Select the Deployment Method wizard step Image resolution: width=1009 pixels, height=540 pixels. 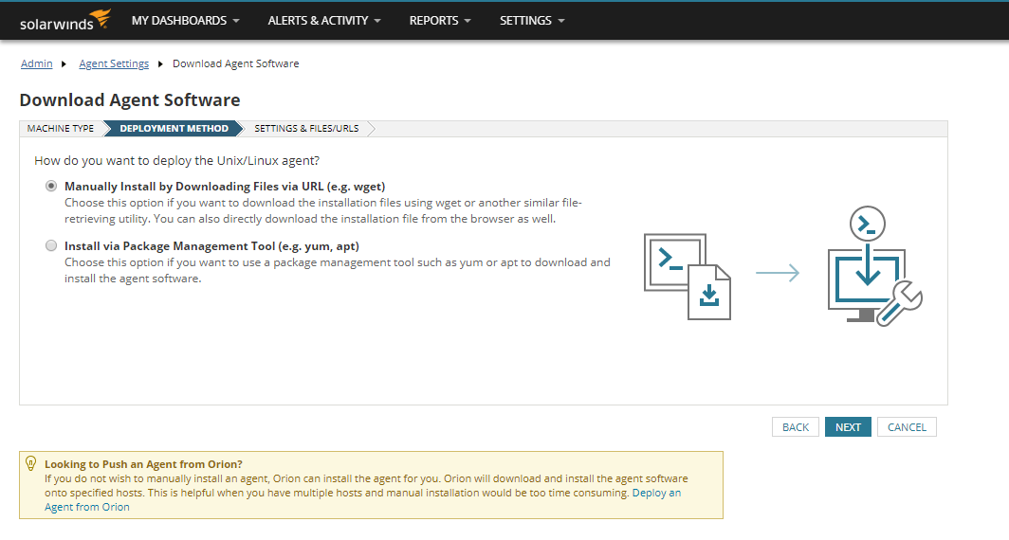coord(174,129)
